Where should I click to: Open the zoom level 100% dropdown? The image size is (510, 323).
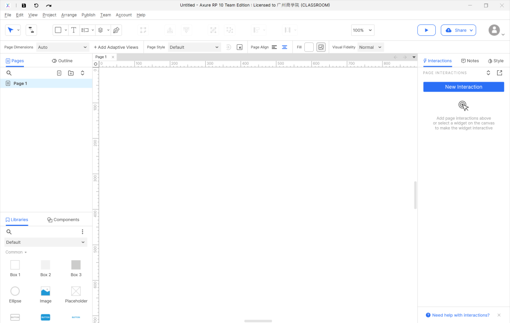[362, 30]
